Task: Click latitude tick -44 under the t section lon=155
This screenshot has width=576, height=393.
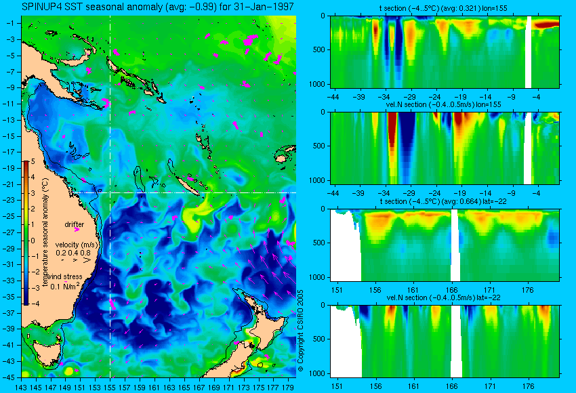Action: coord(333,97)
